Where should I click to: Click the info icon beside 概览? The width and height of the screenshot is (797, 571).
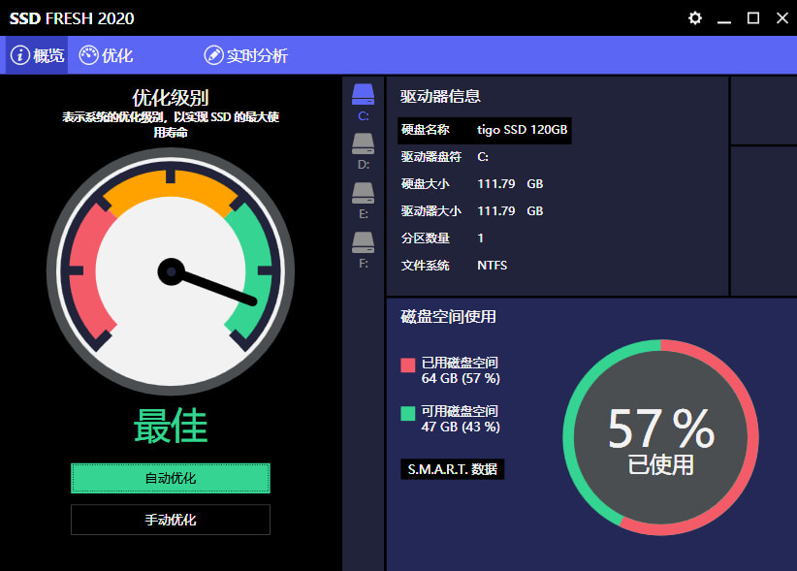(x=21, y=55)
